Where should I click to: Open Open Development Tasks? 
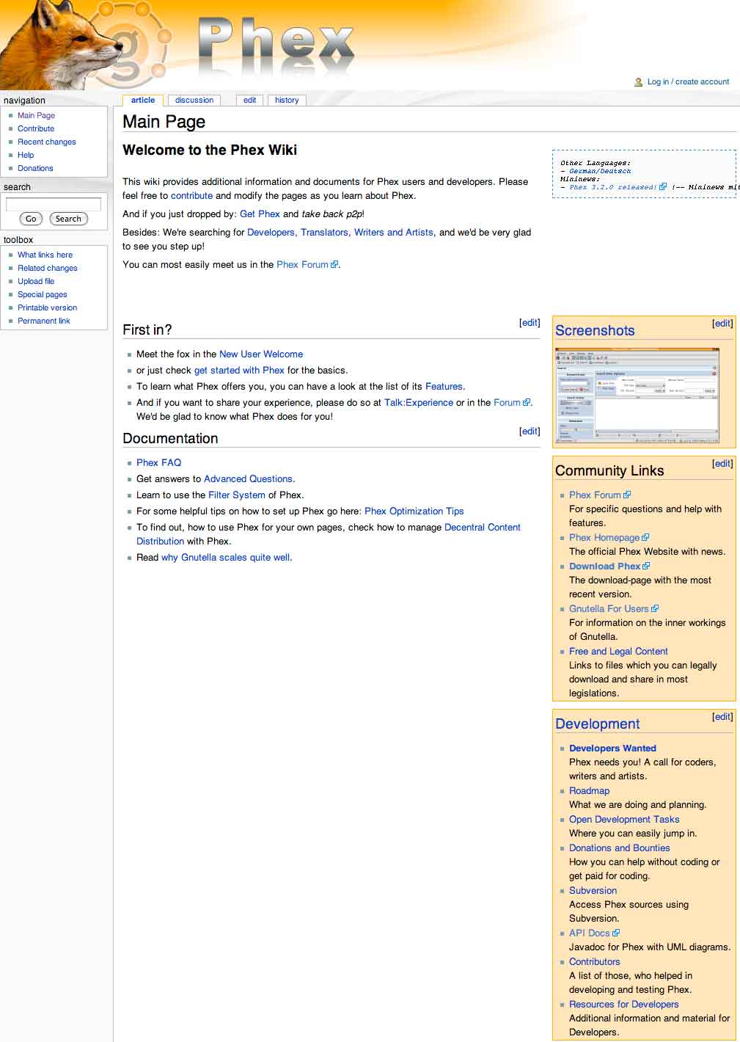coord(624,820)
